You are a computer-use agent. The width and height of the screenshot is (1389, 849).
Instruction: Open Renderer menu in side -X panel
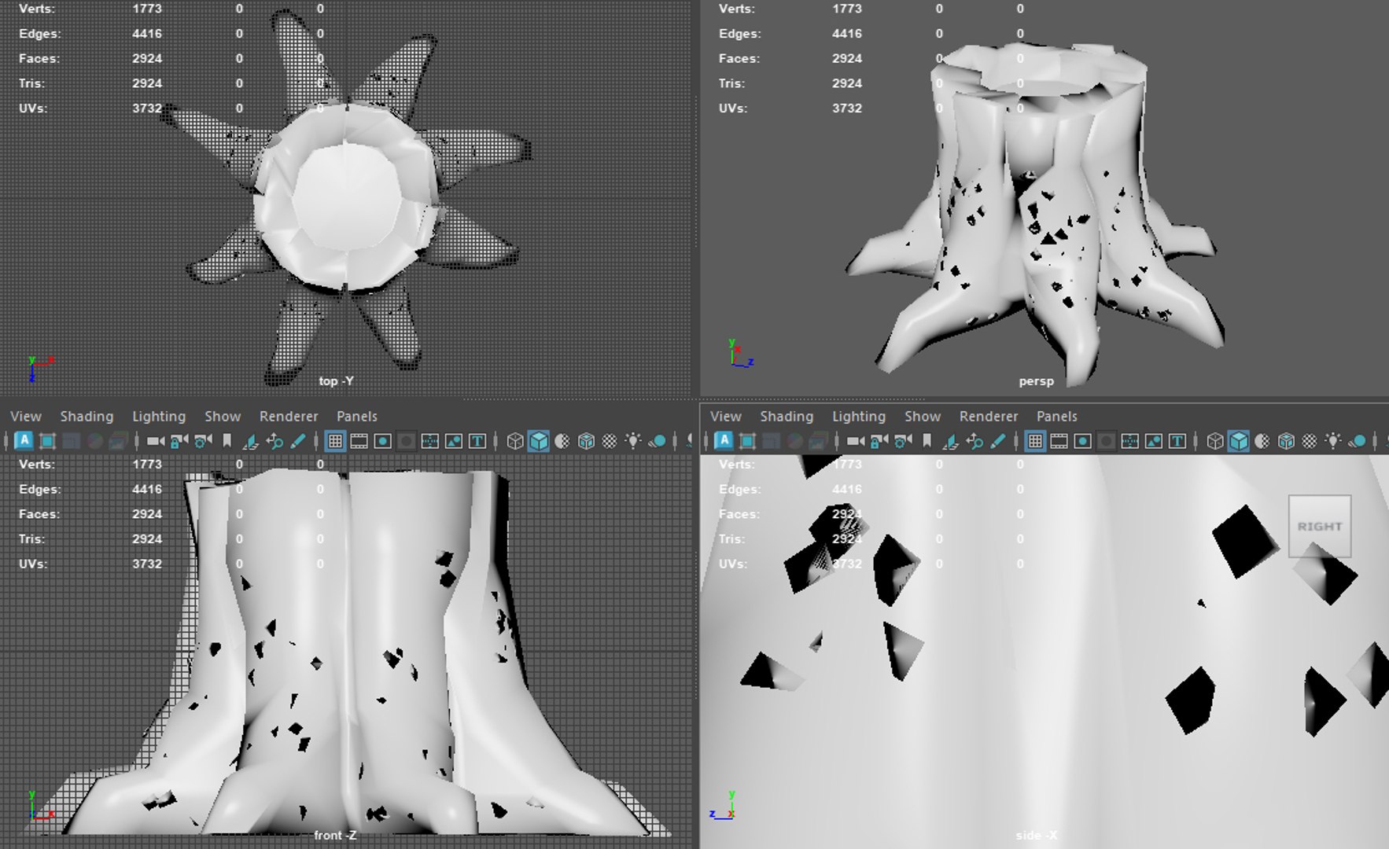click(989, 416)
